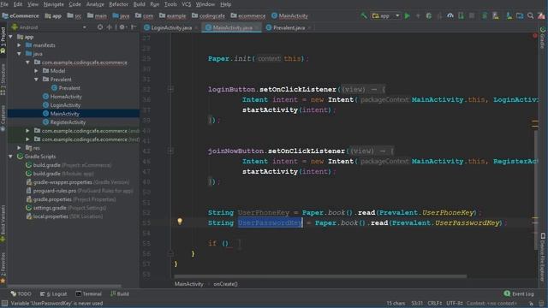548x308 pixels.
Task: Run the app with green play button
Action: 408,15
